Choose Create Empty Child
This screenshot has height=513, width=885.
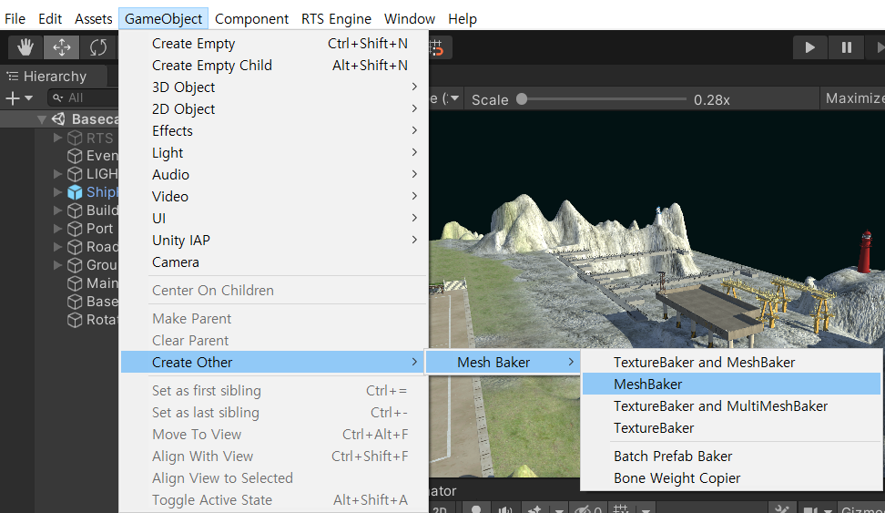coord(274,66)
